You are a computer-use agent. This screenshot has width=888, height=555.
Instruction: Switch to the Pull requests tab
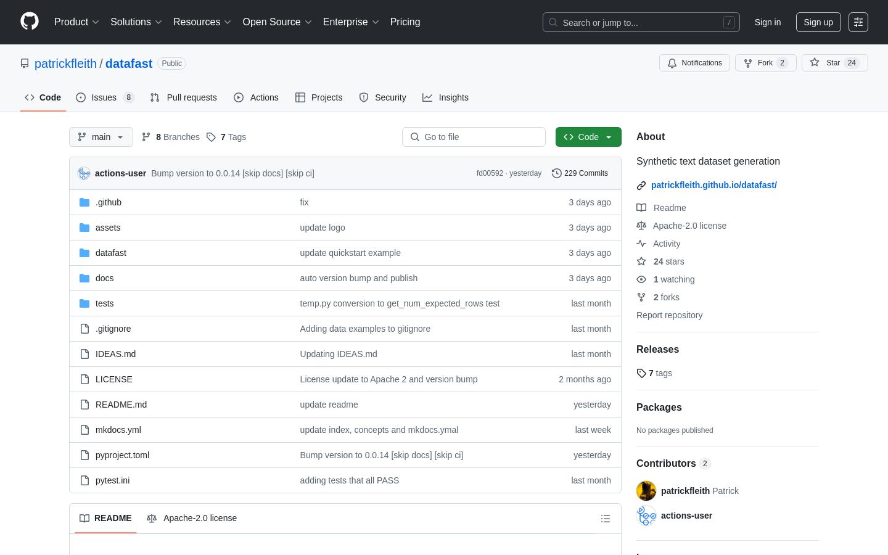tap(184, 97)
